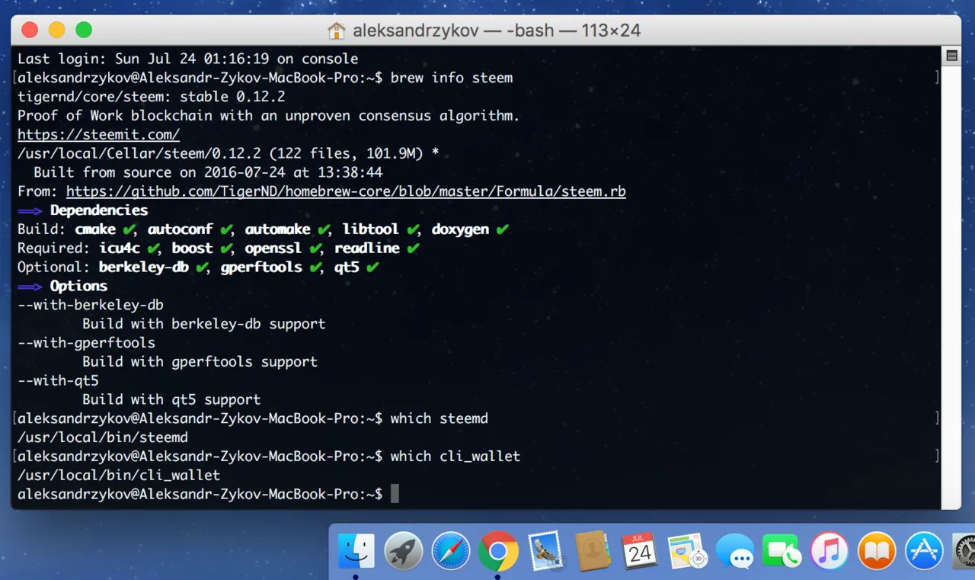Click the 'cmake' build dependency
The width and height of the screenshot is (975, 580).
[x=95, y=229]
